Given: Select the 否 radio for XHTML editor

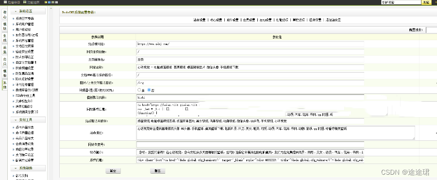Looking at the screenshot, I should coord(149,90).
